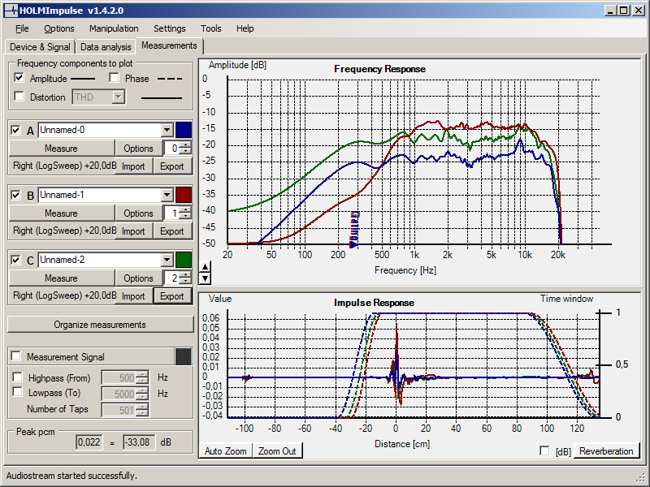Click the Zoom Out button
This screenshot has width=650, height=487.
pos(277,451)
